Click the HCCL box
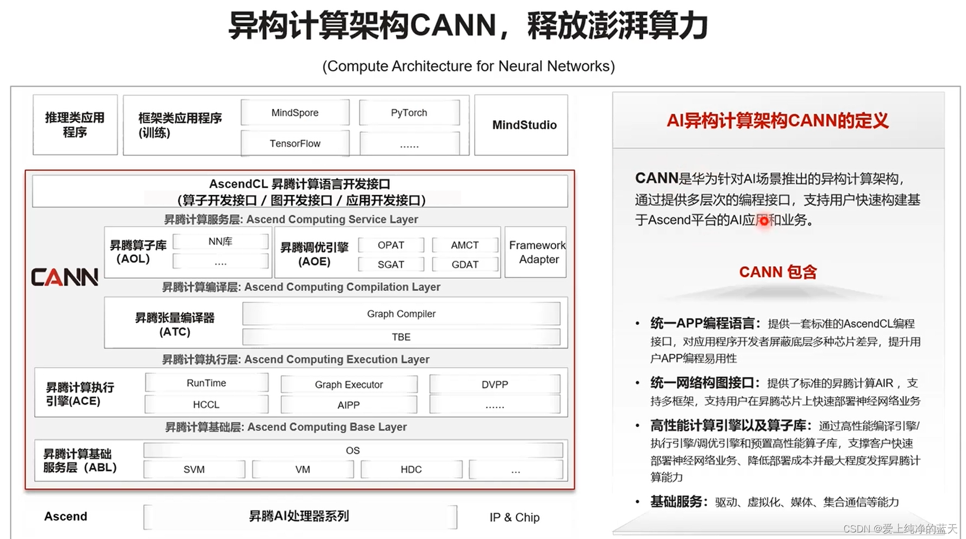Image resolution: width=966 pixels, height=539 pixels. [x=206, y=404]
